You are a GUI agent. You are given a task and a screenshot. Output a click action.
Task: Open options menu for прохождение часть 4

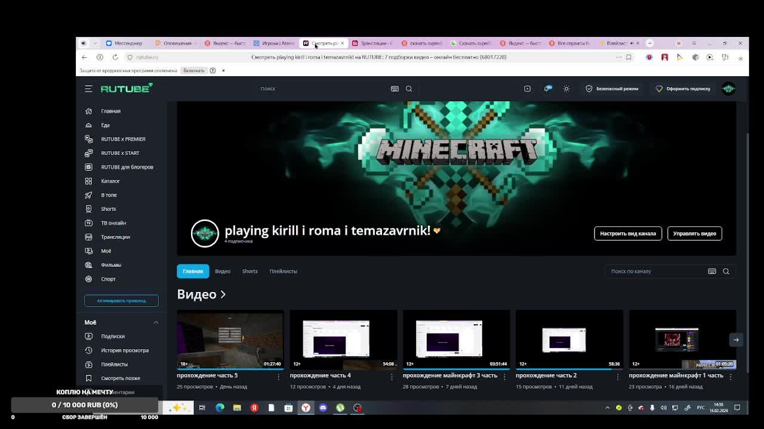point(392,376)
